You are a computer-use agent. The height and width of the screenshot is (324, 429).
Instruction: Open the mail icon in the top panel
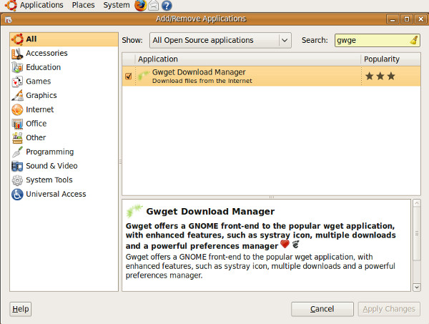coord(154,6)
